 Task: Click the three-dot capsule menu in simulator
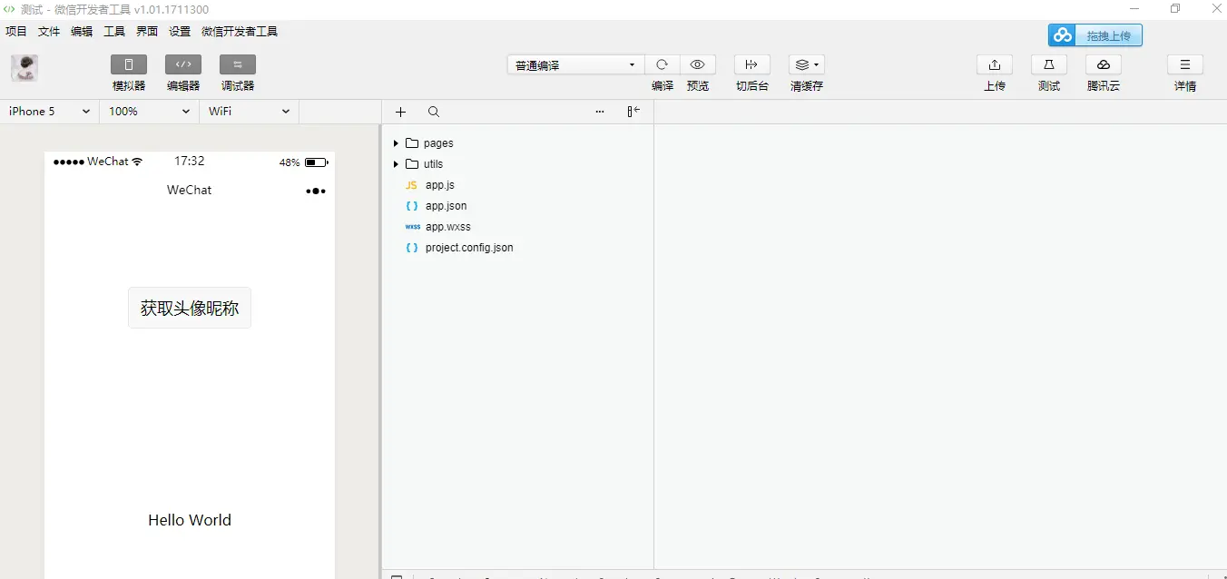[316, 191]
